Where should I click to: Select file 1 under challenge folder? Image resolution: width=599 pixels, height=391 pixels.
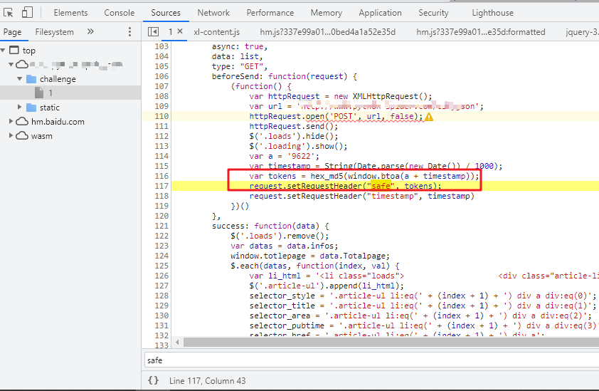pyautogui.click(x=50, y=93)
